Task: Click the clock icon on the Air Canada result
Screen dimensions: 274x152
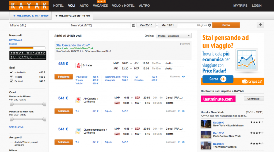Action: pyautogui.click(x=179, y=111)
